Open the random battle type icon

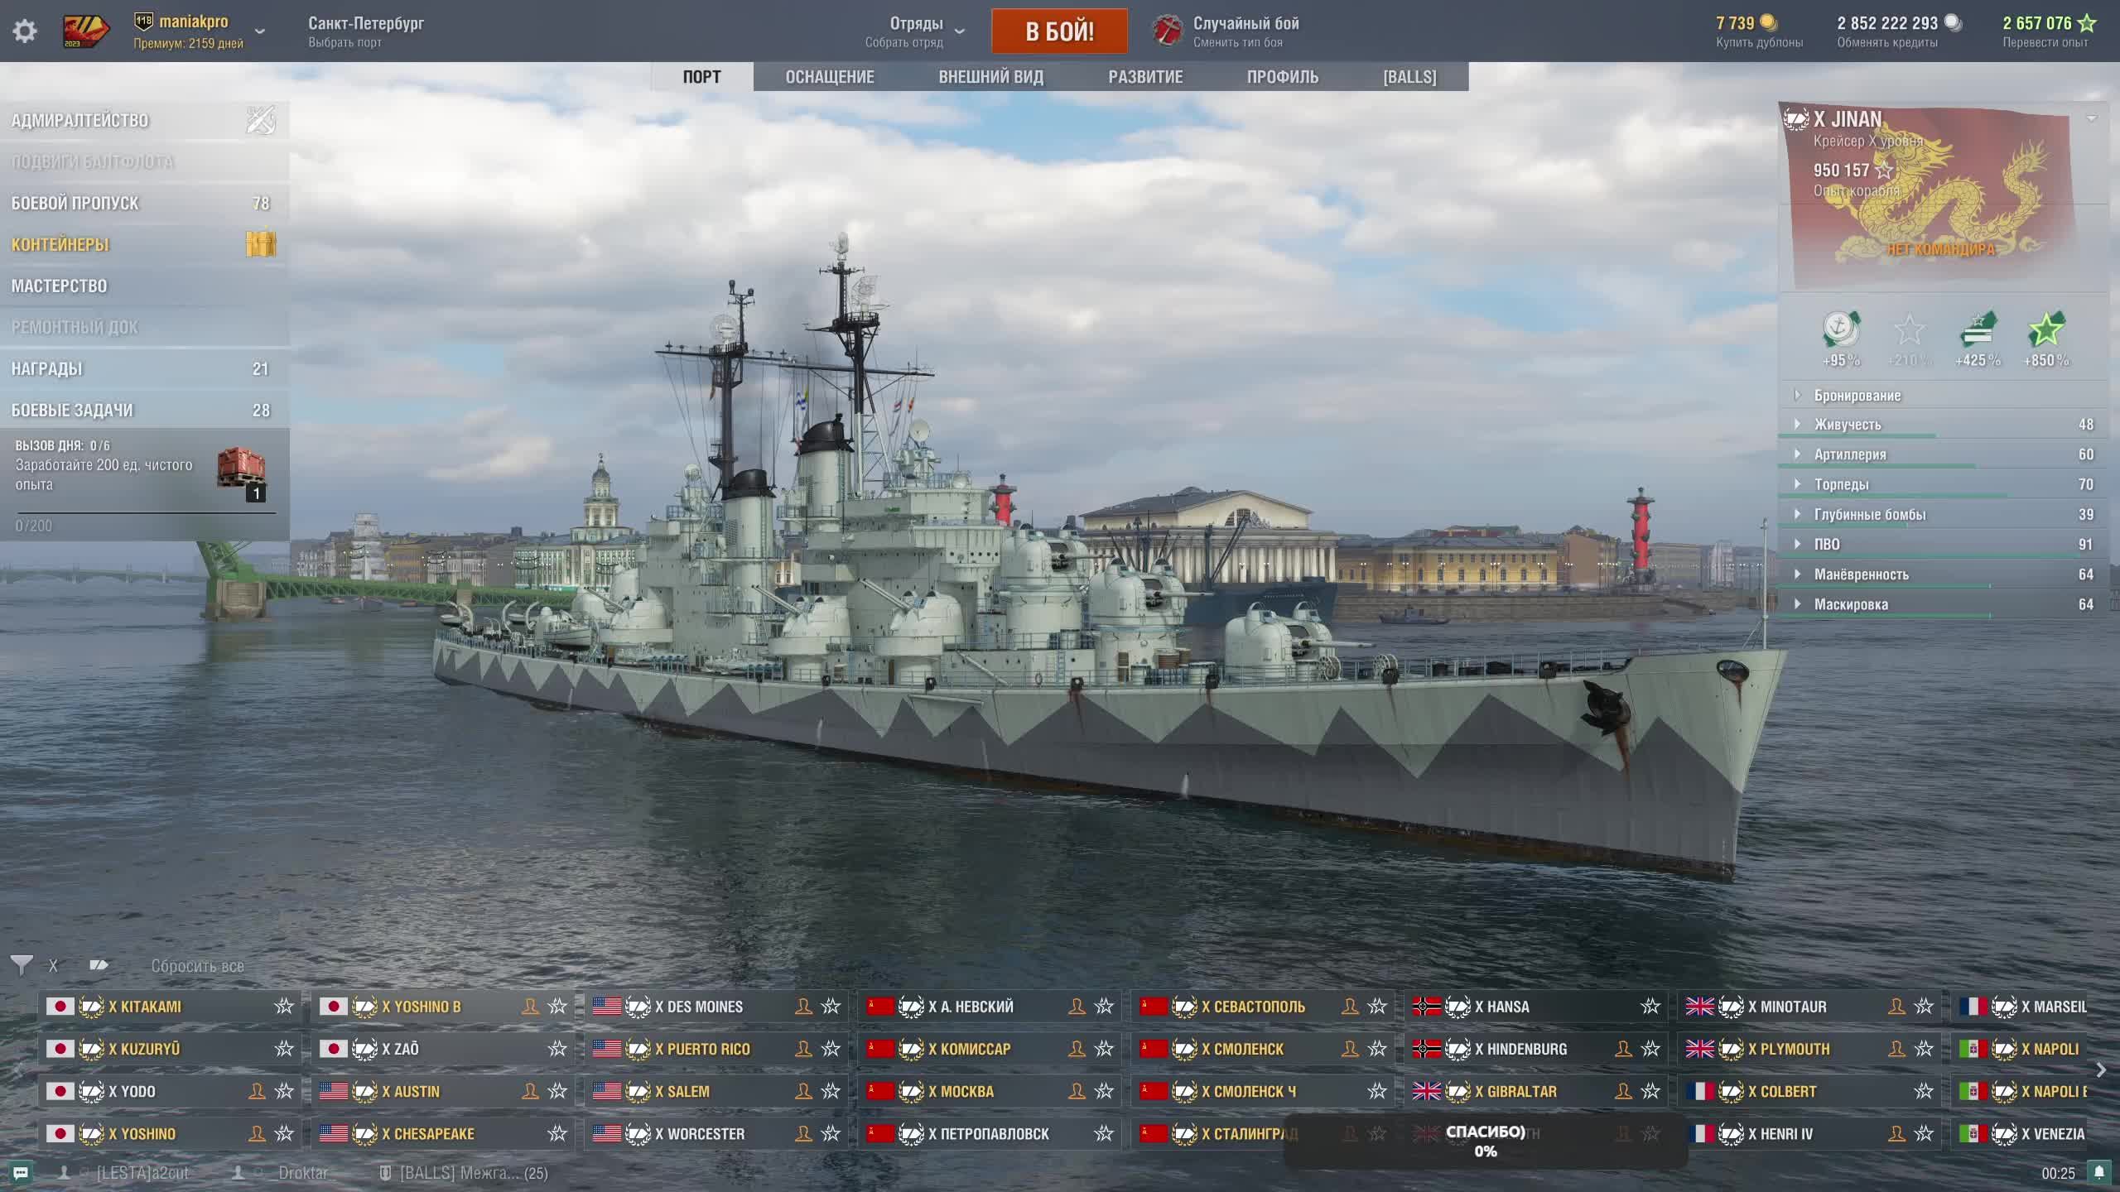coord(1168,31)
